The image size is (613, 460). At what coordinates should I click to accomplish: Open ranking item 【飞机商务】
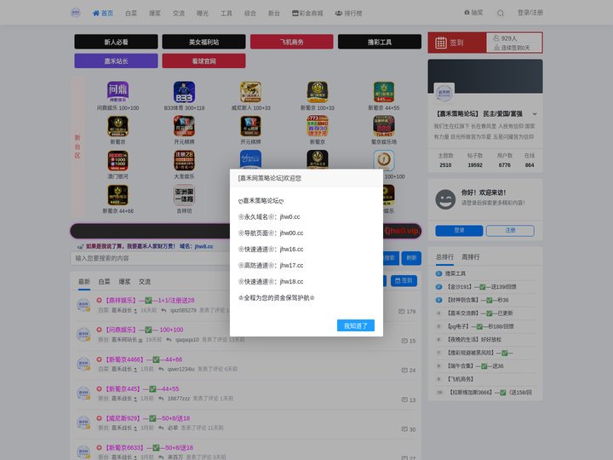460,379
